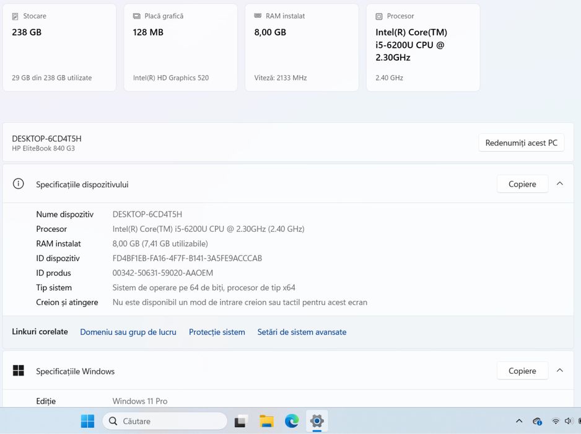Open the Placă grafică 128 MB card
The height and width of the screenshot is (434, 581).
click(180, 47)
